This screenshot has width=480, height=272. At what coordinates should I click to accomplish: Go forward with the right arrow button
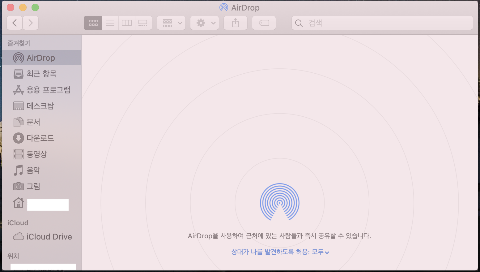pos(31,23)
